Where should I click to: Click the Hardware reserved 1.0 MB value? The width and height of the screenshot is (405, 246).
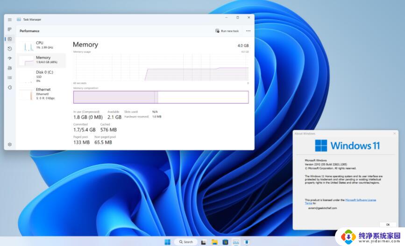(157, 117)
